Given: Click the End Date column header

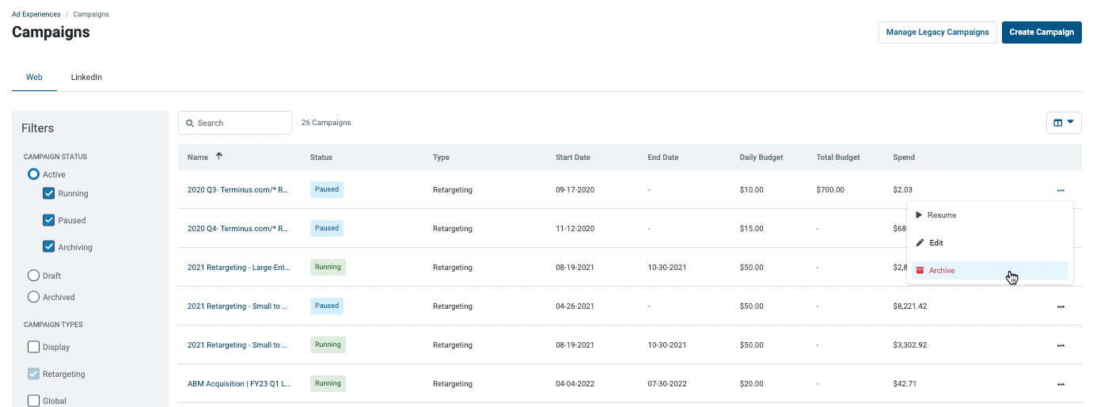Looking at the screenshot, I should click(663, 158).
